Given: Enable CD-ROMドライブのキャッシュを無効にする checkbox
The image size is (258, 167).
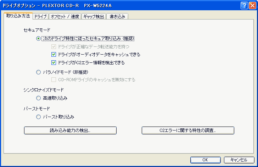Looking at the screenshot, I should 54,80.
